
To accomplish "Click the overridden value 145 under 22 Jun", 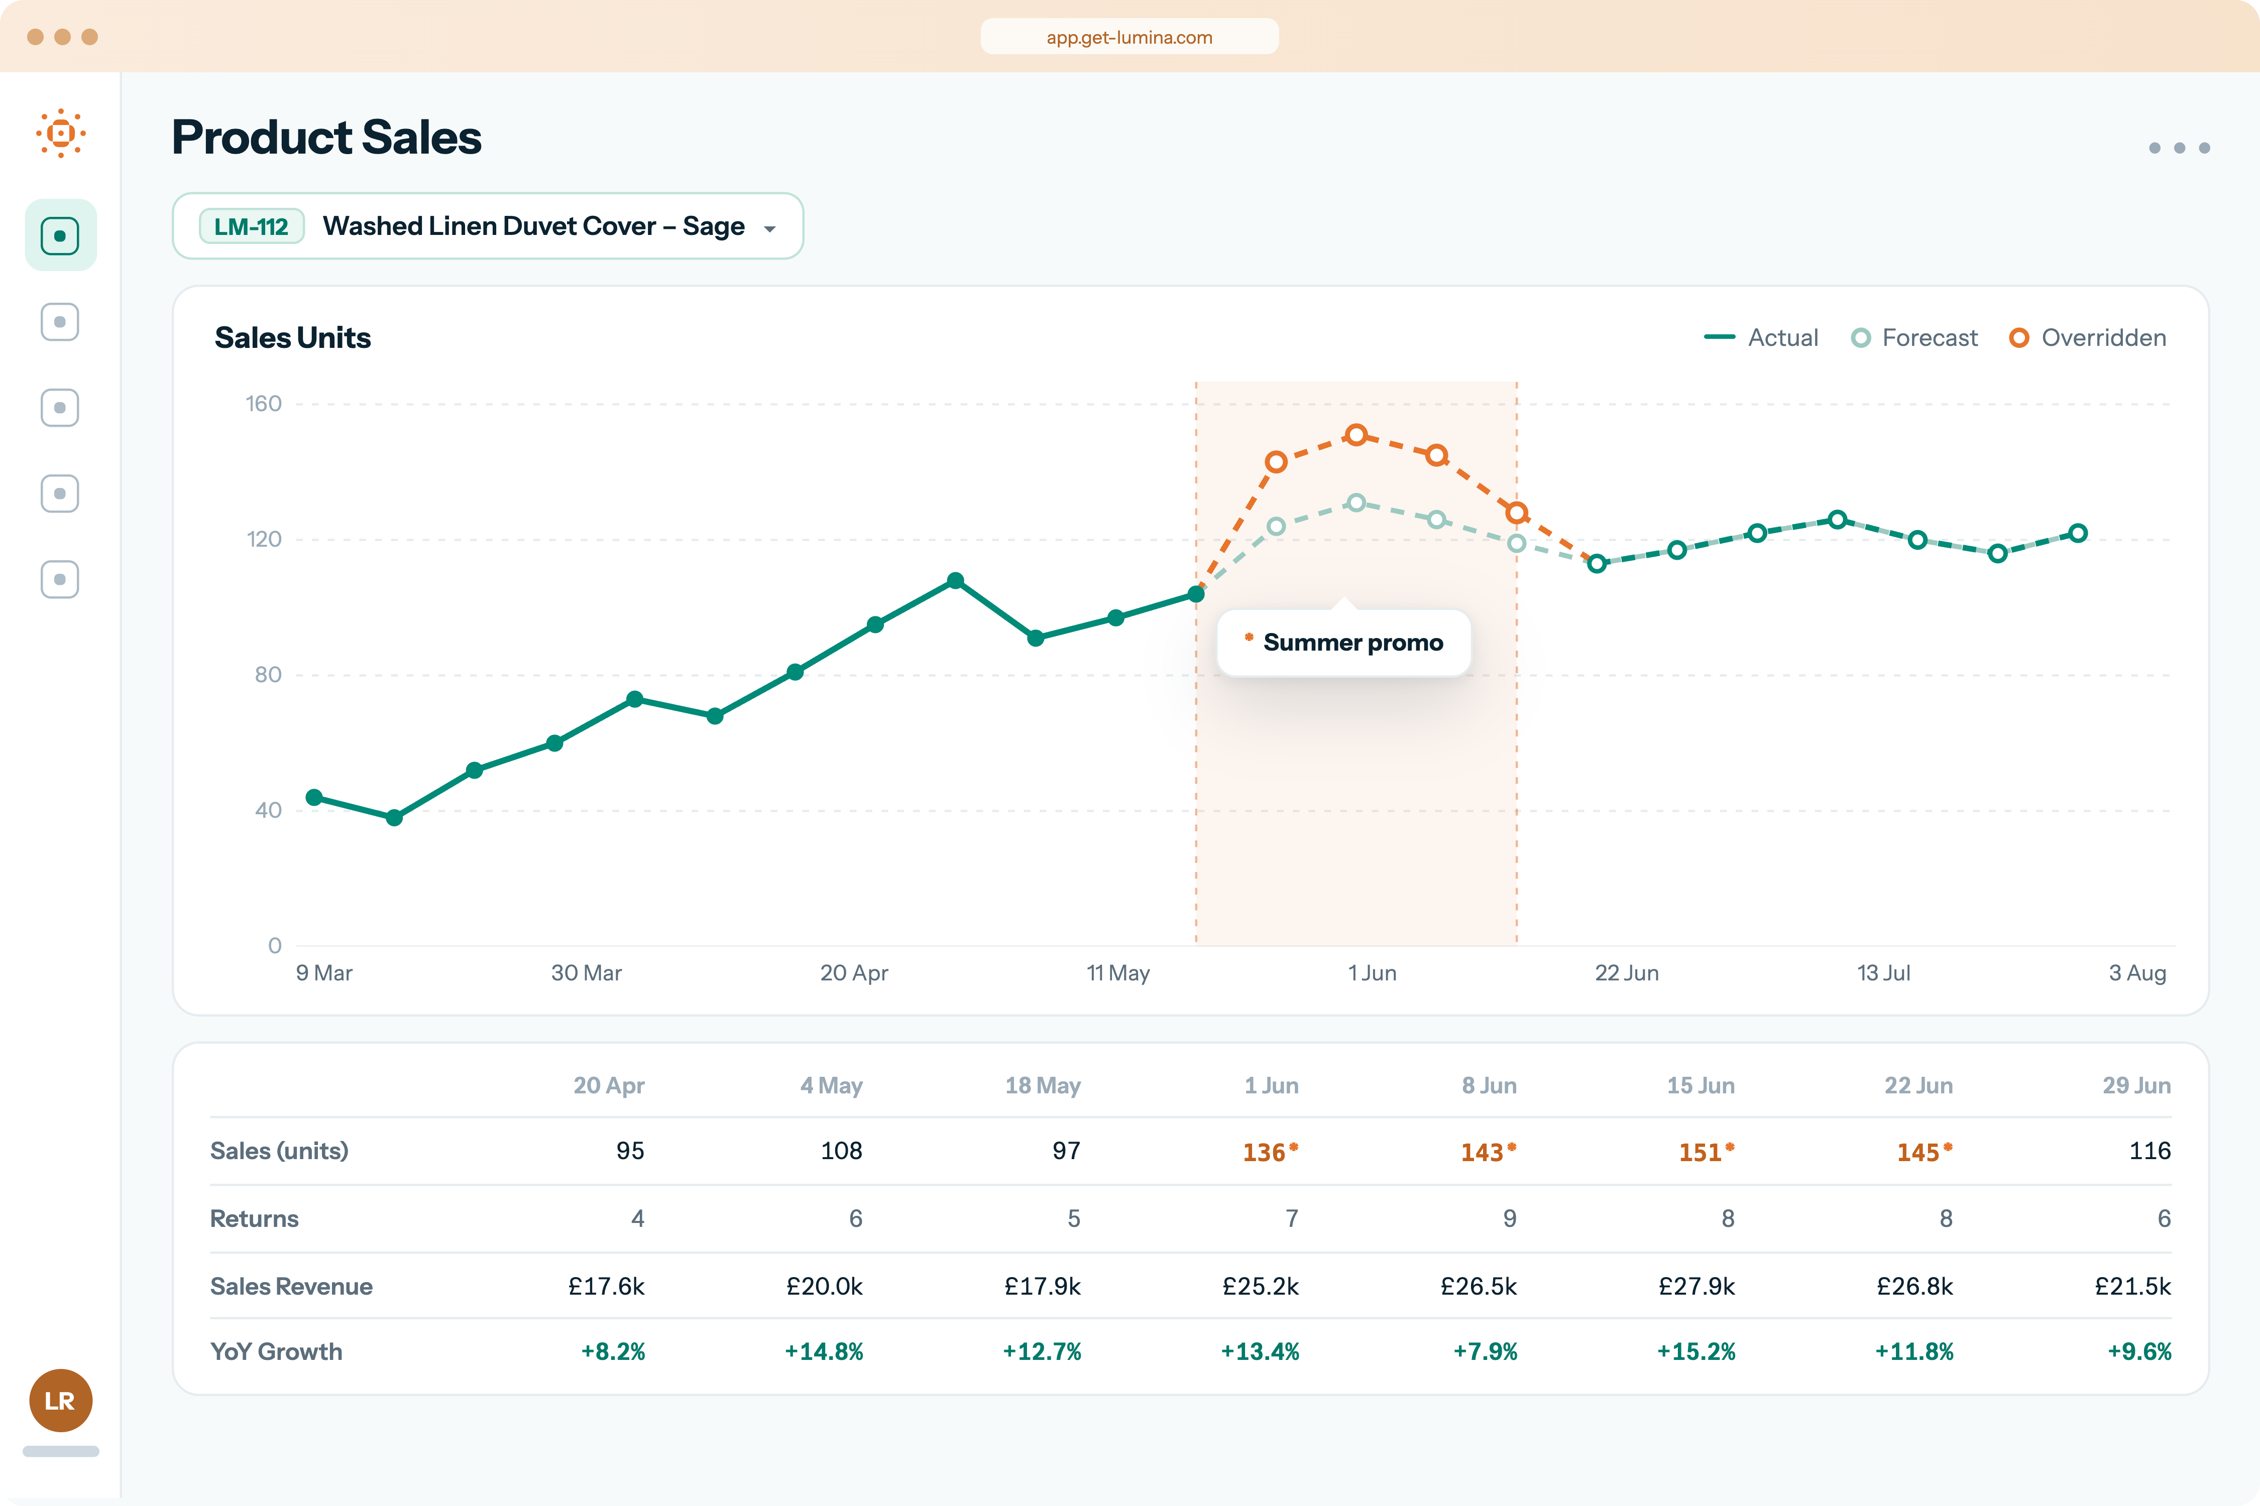I will [1924, 1152].
